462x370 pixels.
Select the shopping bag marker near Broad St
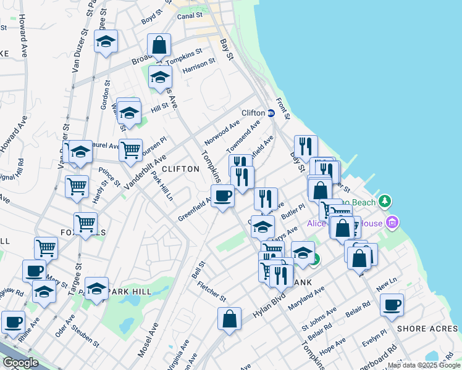(159, 45)
